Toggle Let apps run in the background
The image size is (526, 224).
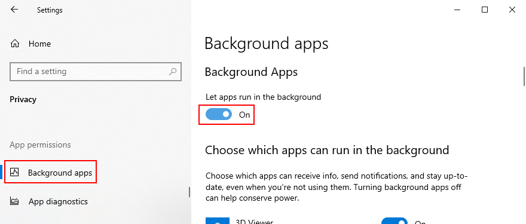coord(218,114)
